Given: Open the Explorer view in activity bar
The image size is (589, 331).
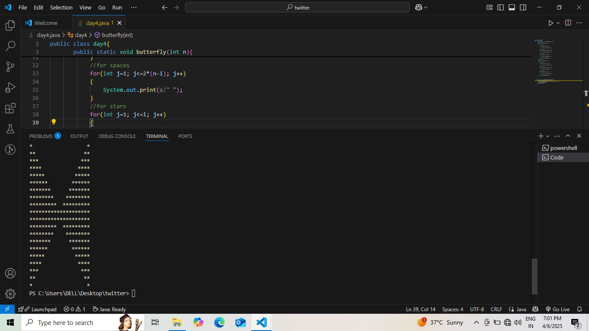Looking at the screenshot, I should [10, 25].
